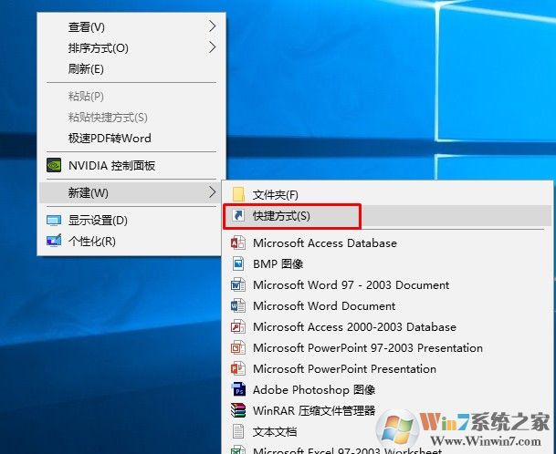
Task: Open the 查看(V) menu entry
Action: click(x=131, y=26)
